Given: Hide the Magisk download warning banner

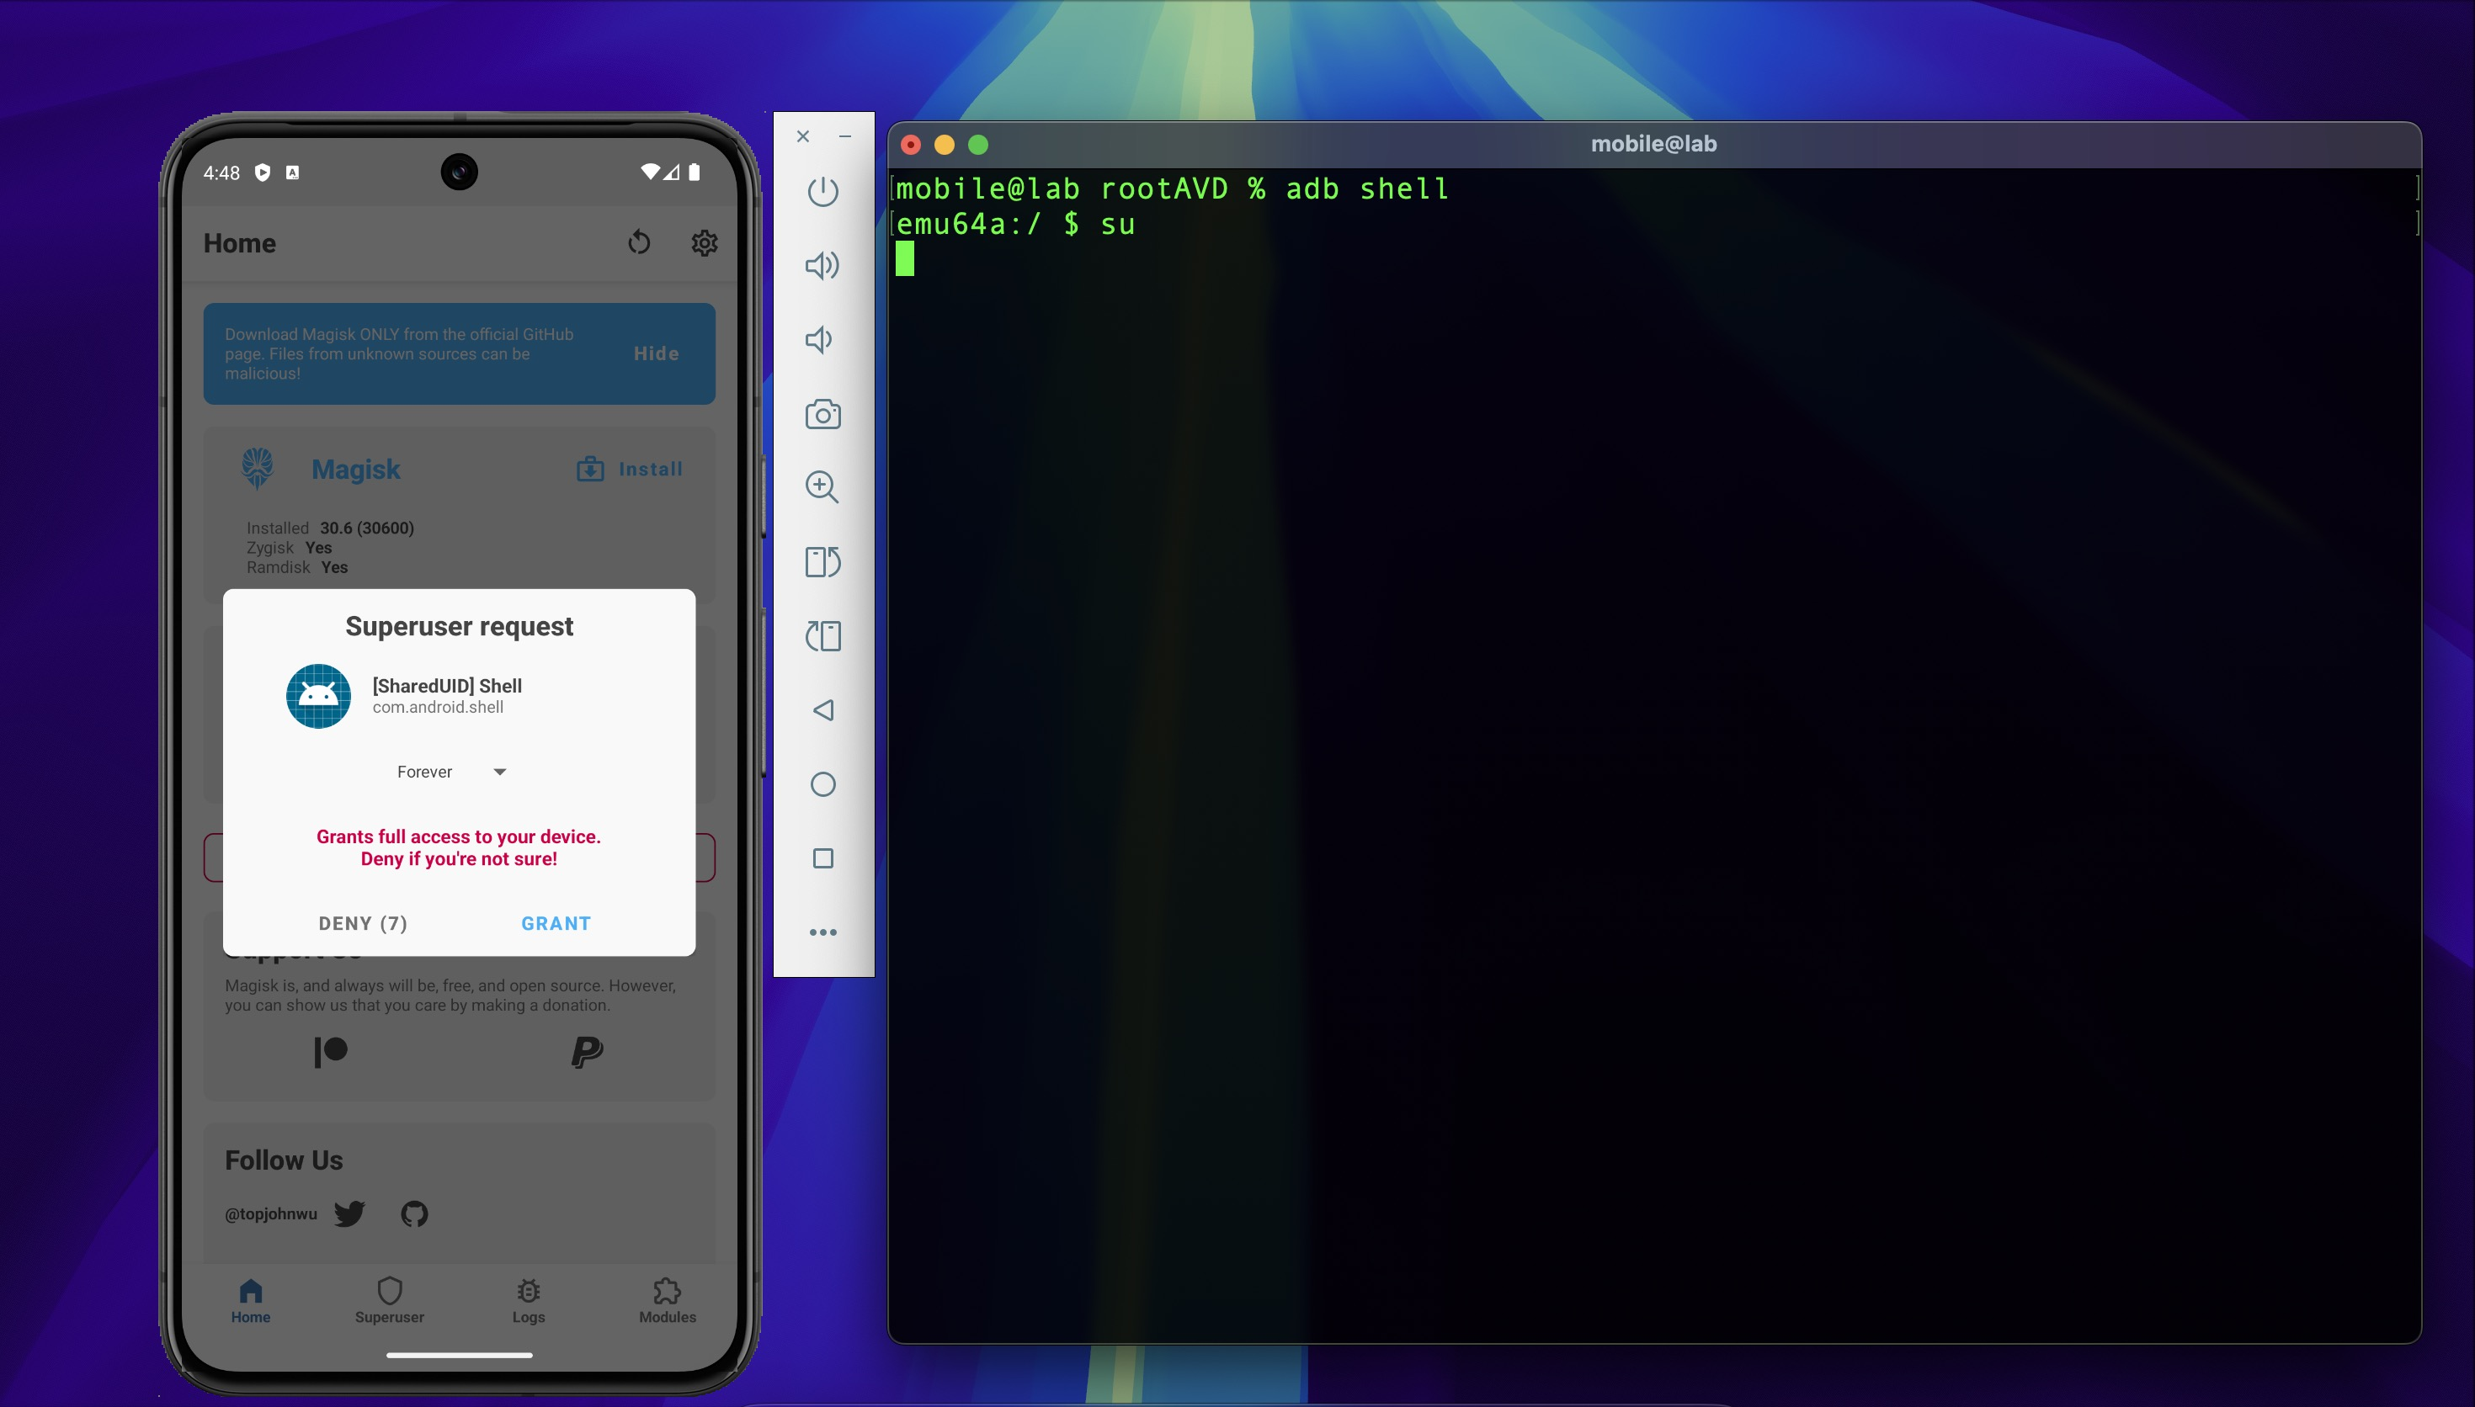Looking at the screenshot, I should [x=656, y=353].
